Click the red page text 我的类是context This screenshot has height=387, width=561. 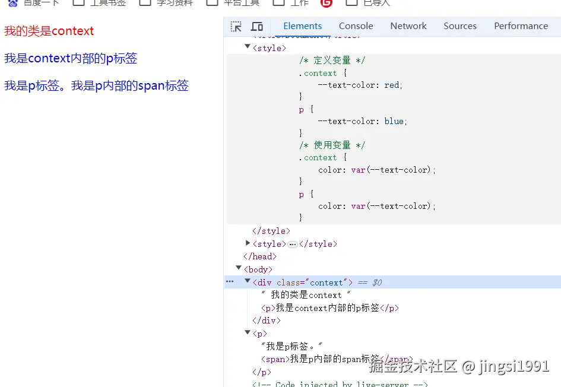point(49,31)
